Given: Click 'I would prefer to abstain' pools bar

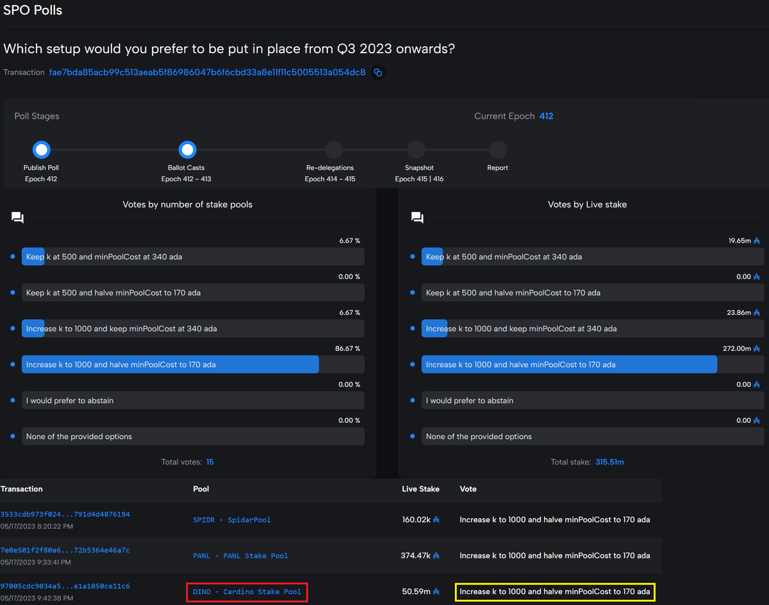Looking at the screenshot, I should 193,401.
